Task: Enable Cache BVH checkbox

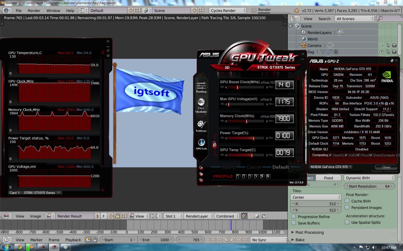Action: point(347,201)
